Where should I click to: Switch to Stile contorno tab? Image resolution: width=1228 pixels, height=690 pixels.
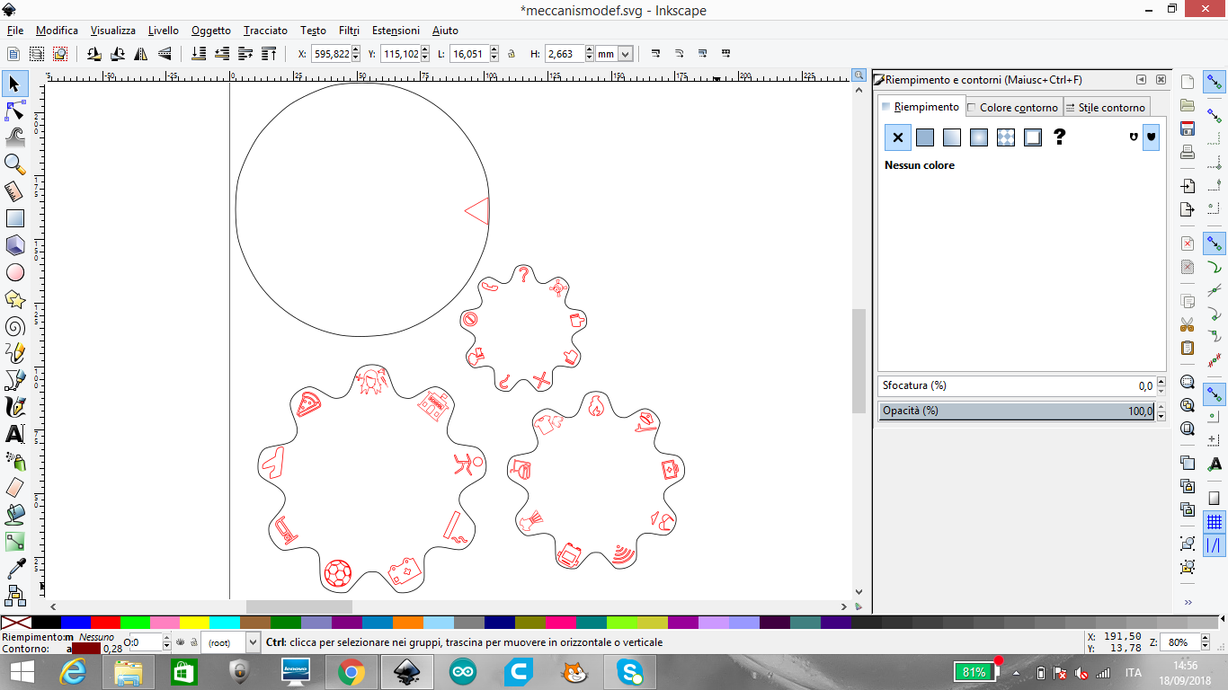[1106, 108]
